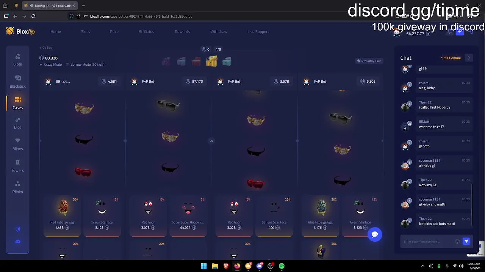Viewport: 485px width, 272px height.
Task: Open the Rewards page
Action: pyautogui.click(x=182, y=32)
